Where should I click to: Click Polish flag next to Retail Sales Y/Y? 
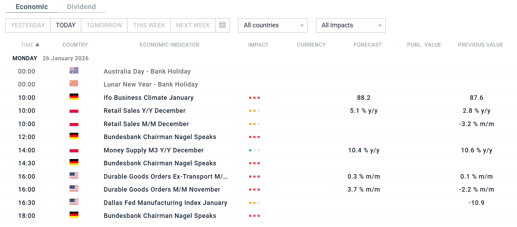pyautogui.click(x=74, y=110)
